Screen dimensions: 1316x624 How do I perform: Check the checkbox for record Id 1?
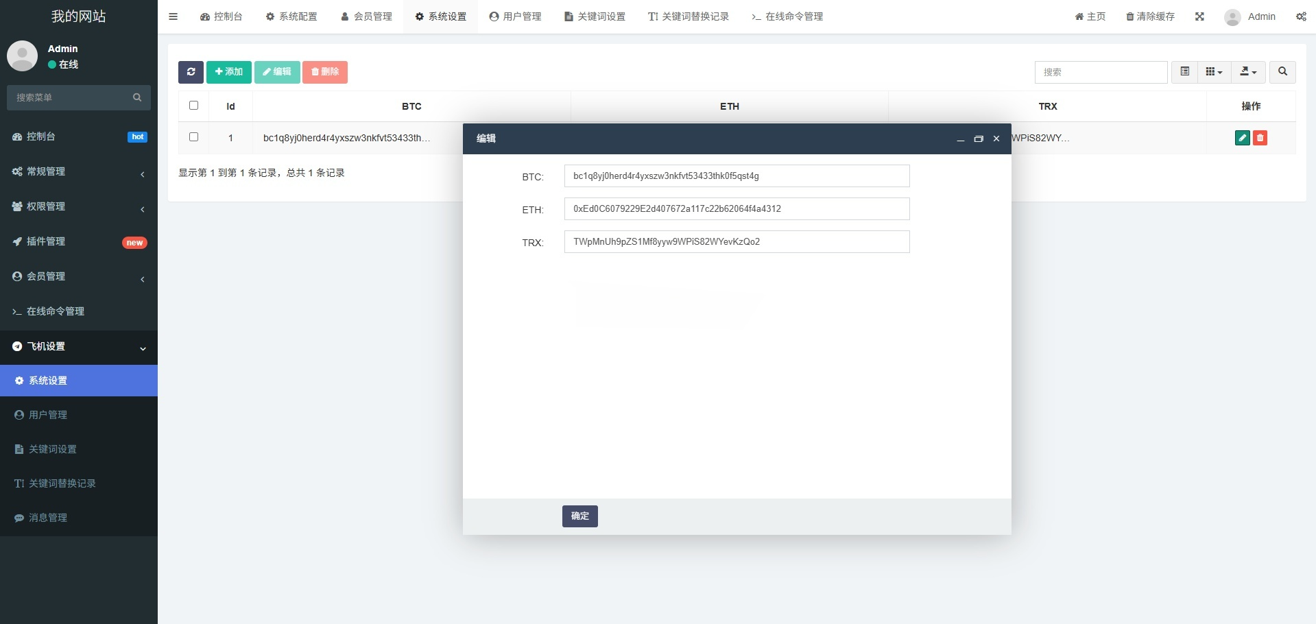(193, 137)
